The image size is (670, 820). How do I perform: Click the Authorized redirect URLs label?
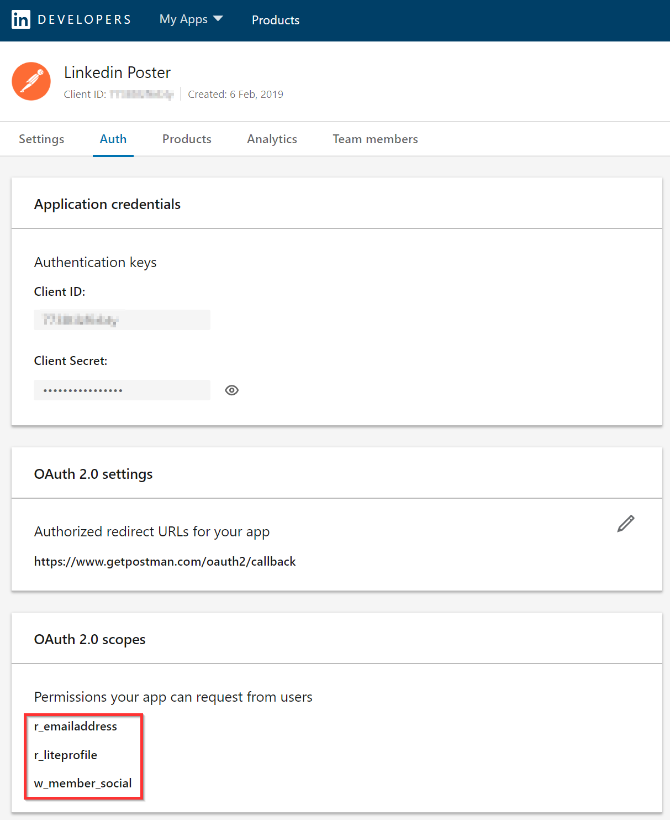pyautogui.click(x=152, y=532)
